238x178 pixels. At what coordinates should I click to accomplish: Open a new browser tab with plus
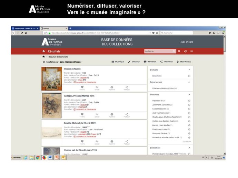(x=70, y=28)
